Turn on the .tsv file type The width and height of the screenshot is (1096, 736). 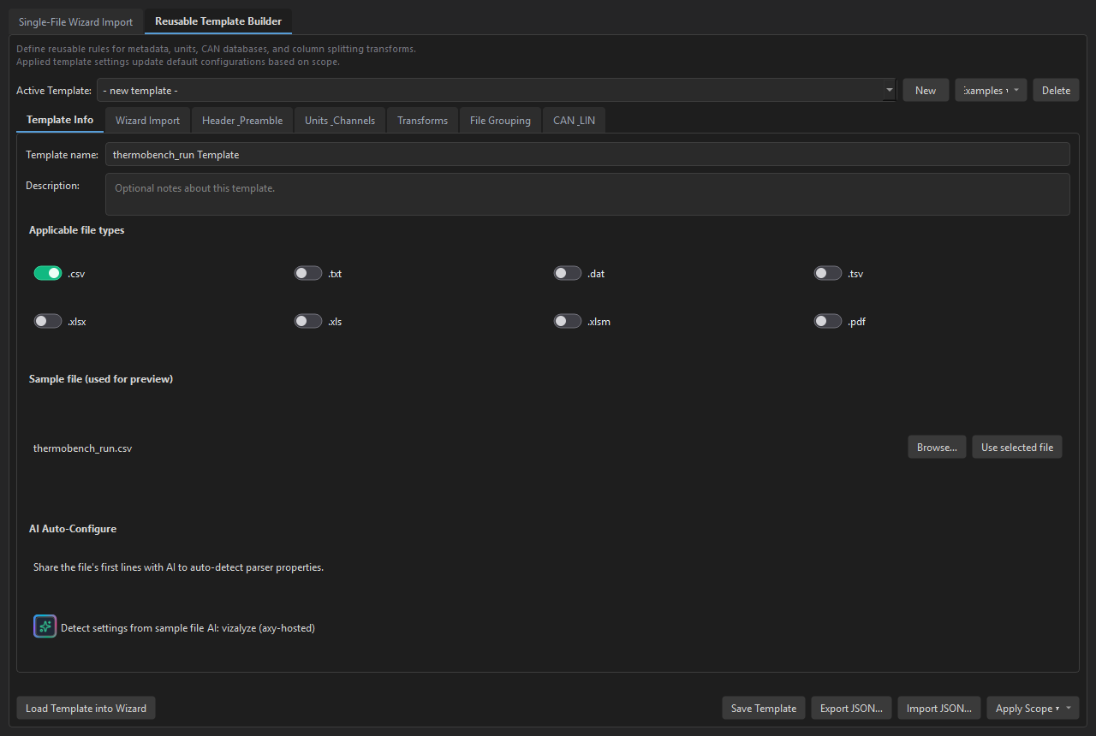pyautogui.click(x=828, y=273)
